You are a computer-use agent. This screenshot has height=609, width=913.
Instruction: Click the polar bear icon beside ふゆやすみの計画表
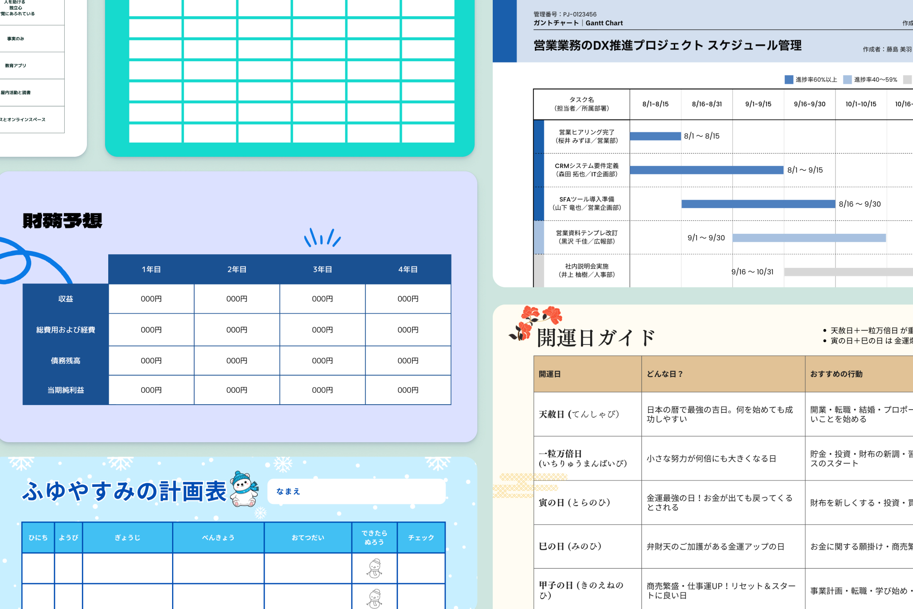(245, 489)
